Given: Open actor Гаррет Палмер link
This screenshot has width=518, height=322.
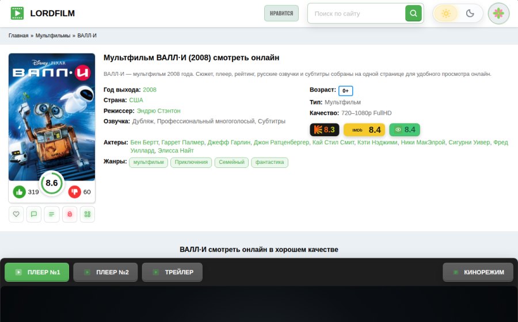Looking at the screenshot, I should point(182,142).
